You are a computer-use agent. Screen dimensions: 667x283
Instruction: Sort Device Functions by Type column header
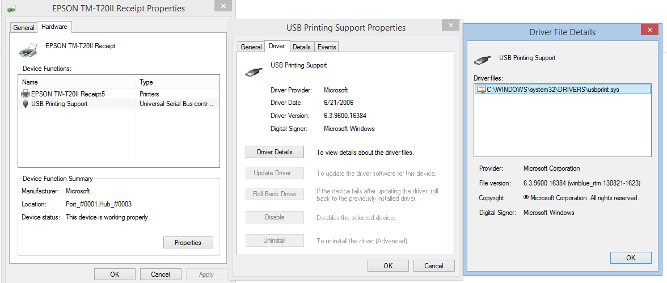pyautogui.click(x=178, y=82)
